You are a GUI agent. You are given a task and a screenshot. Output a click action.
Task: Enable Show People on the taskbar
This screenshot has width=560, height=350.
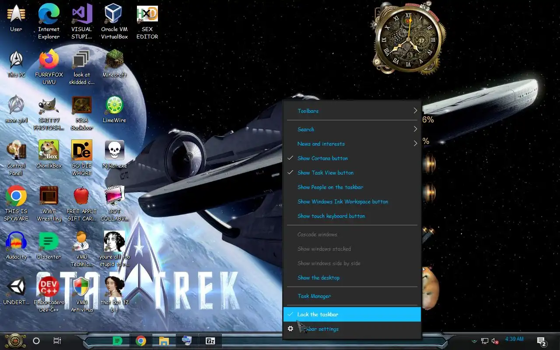click(352, 187)
